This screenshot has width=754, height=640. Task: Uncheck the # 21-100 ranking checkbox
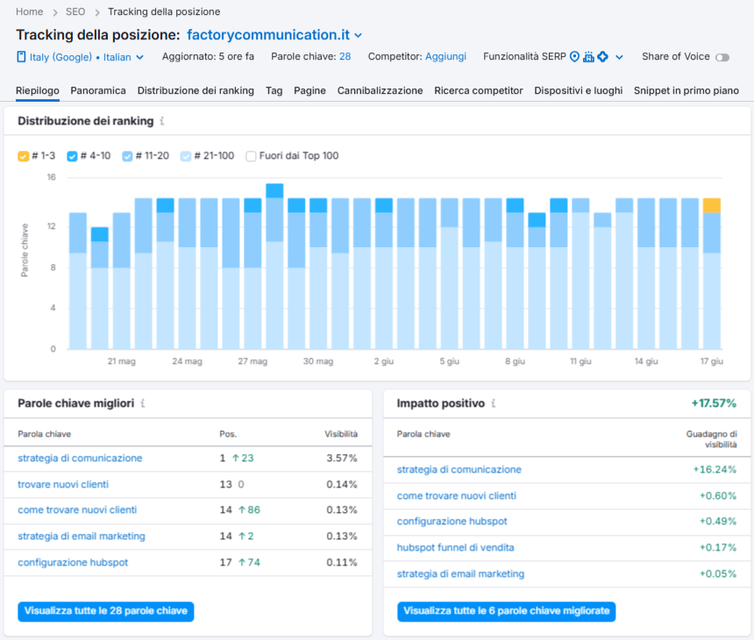coord(186,156)
